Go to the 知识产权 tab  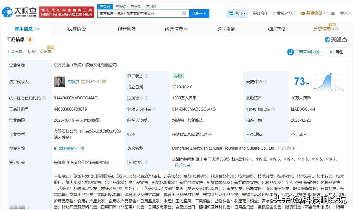276,29
